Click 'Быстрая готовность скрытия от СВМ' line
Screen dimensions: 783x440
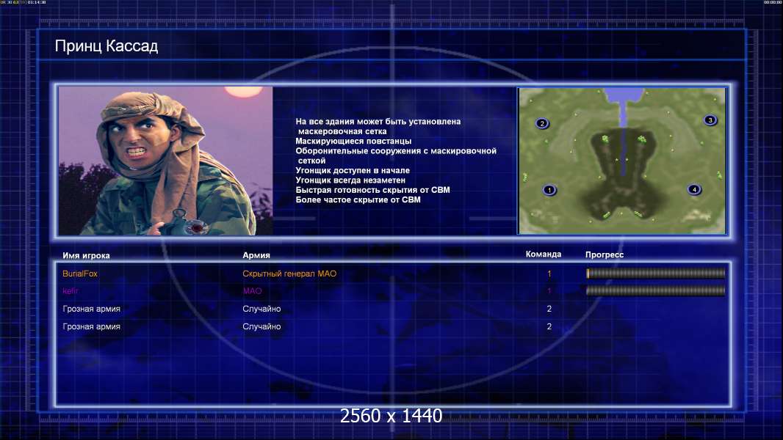(372, 190)
